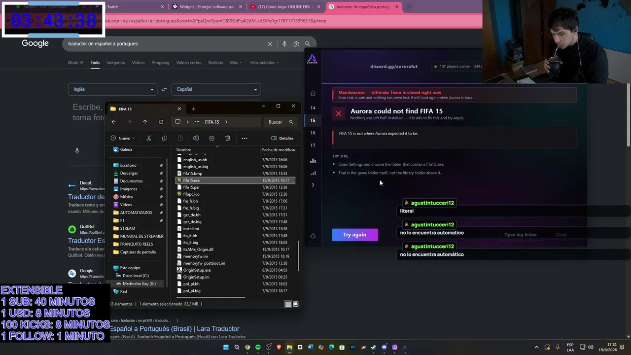
Task: Click Try again button in Aurora
Action: click(355, 235)
